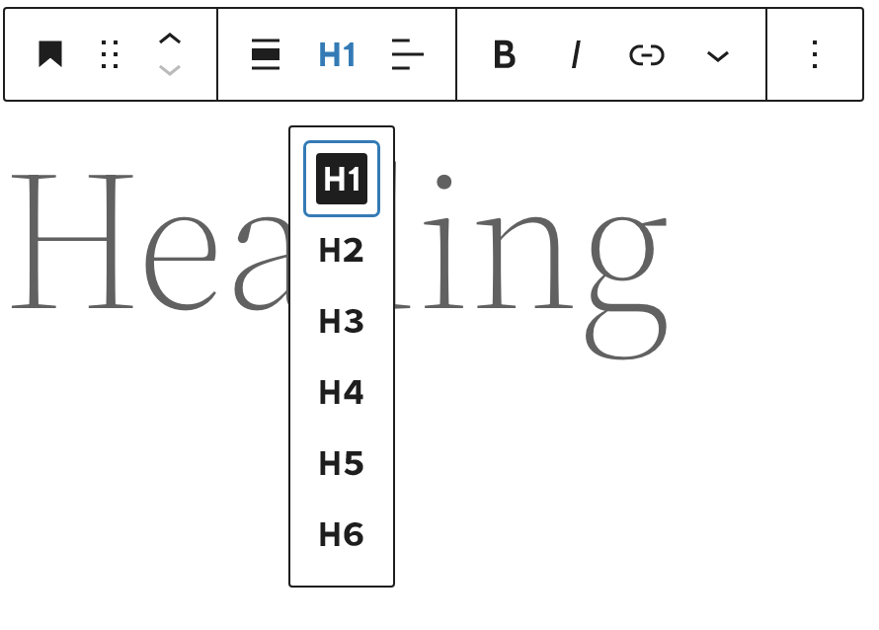The height and width of the screenshot is (630, 879).
Task: Click the block alignment icon
Action: [x=265, y=54]
